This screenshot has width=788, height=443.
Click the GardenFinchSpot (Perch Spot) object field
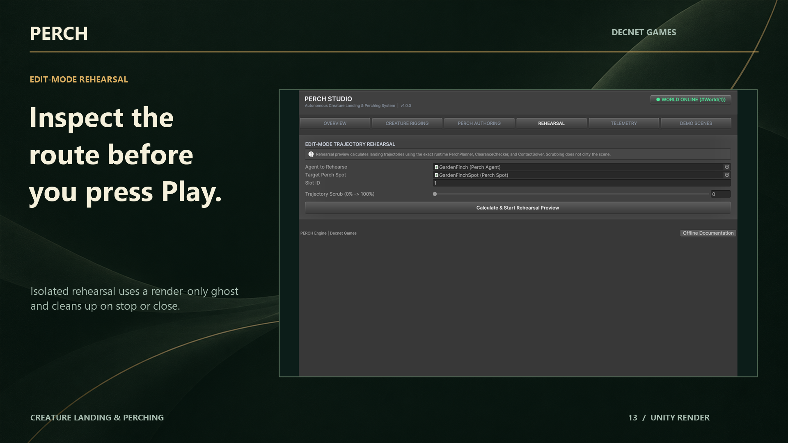578,175
